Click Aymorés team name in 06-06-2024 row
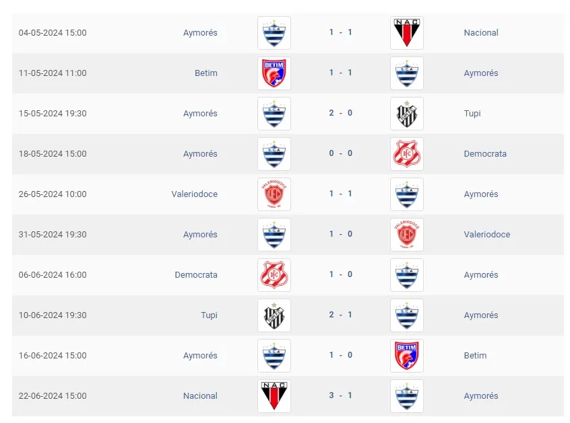The width and height of the screenshot is (570, 423). pyautogui.click(x=481, y=274)
